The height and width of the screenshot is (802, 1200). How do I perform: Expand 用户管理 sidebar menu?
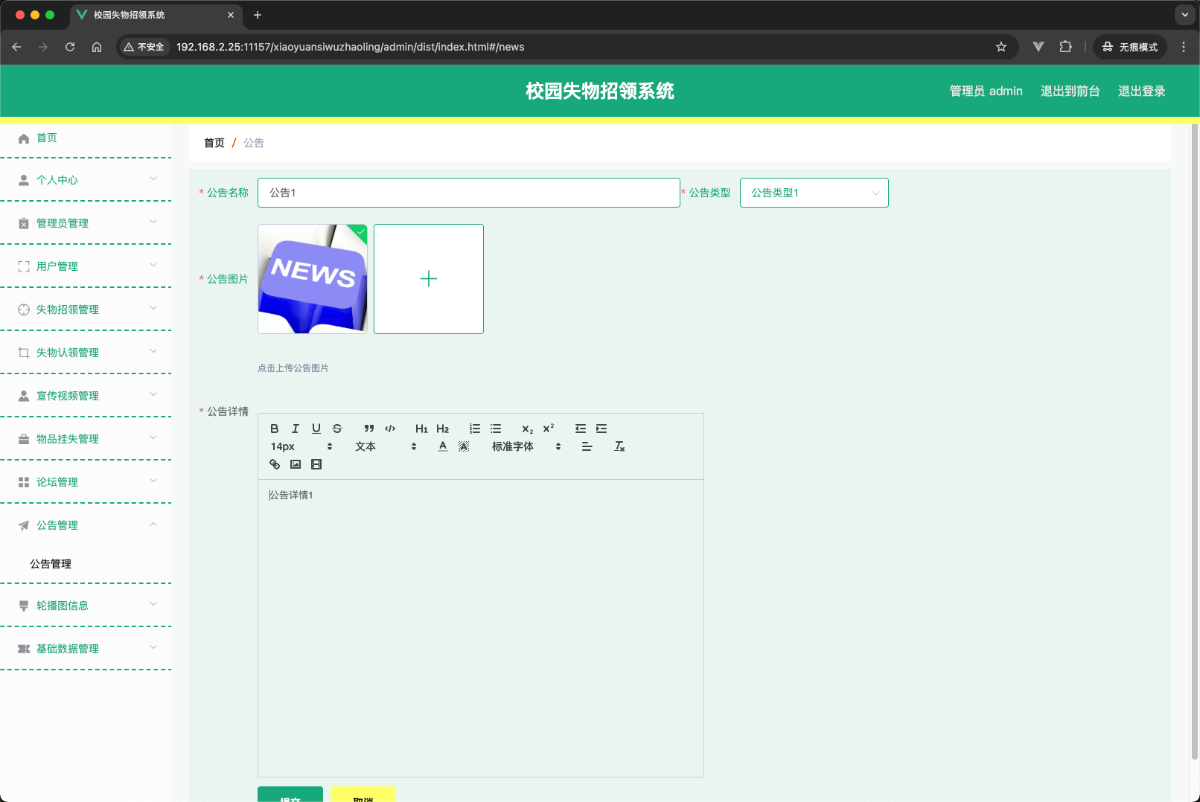tap(86, 266)
